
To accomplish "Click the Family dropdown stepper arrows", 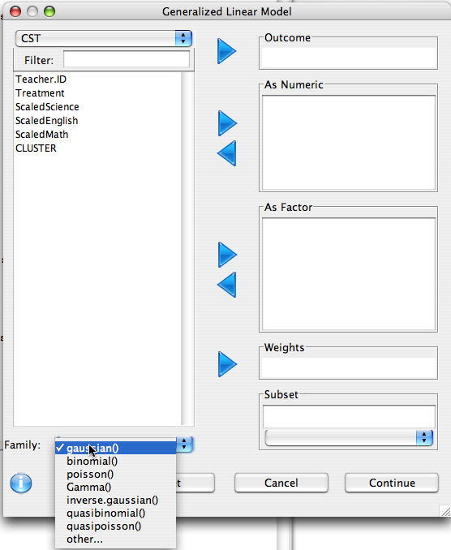I will coord(184,445).
